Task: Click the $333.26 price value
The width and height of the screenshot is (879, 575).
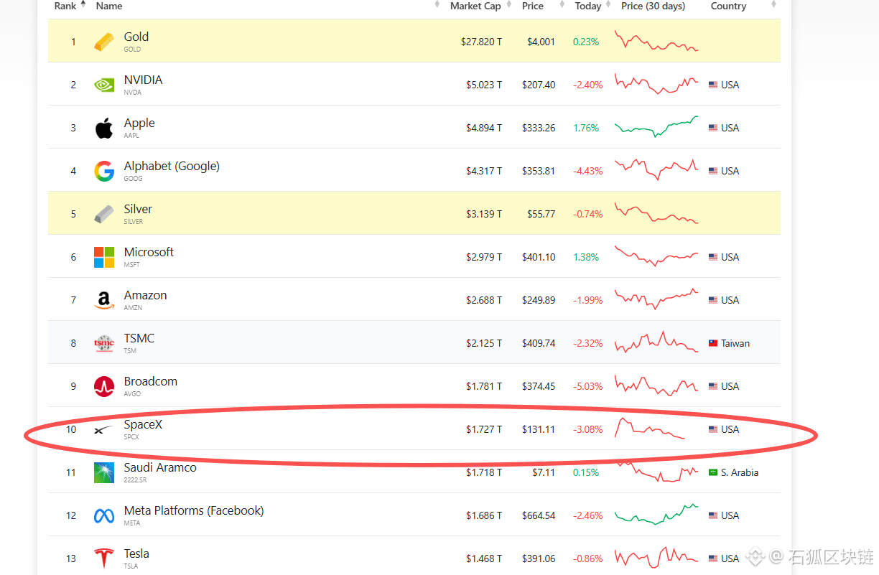Action: [x=539, y=128]
